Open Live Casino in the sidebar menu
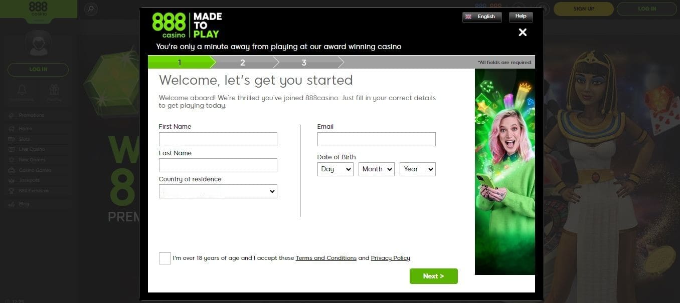Screen dimensions: 680x303 32,149
